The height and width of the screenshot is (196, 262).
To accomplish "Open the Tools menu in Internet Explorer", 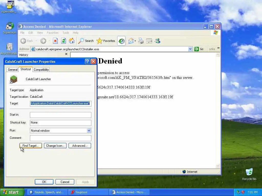I will (66, 33).
